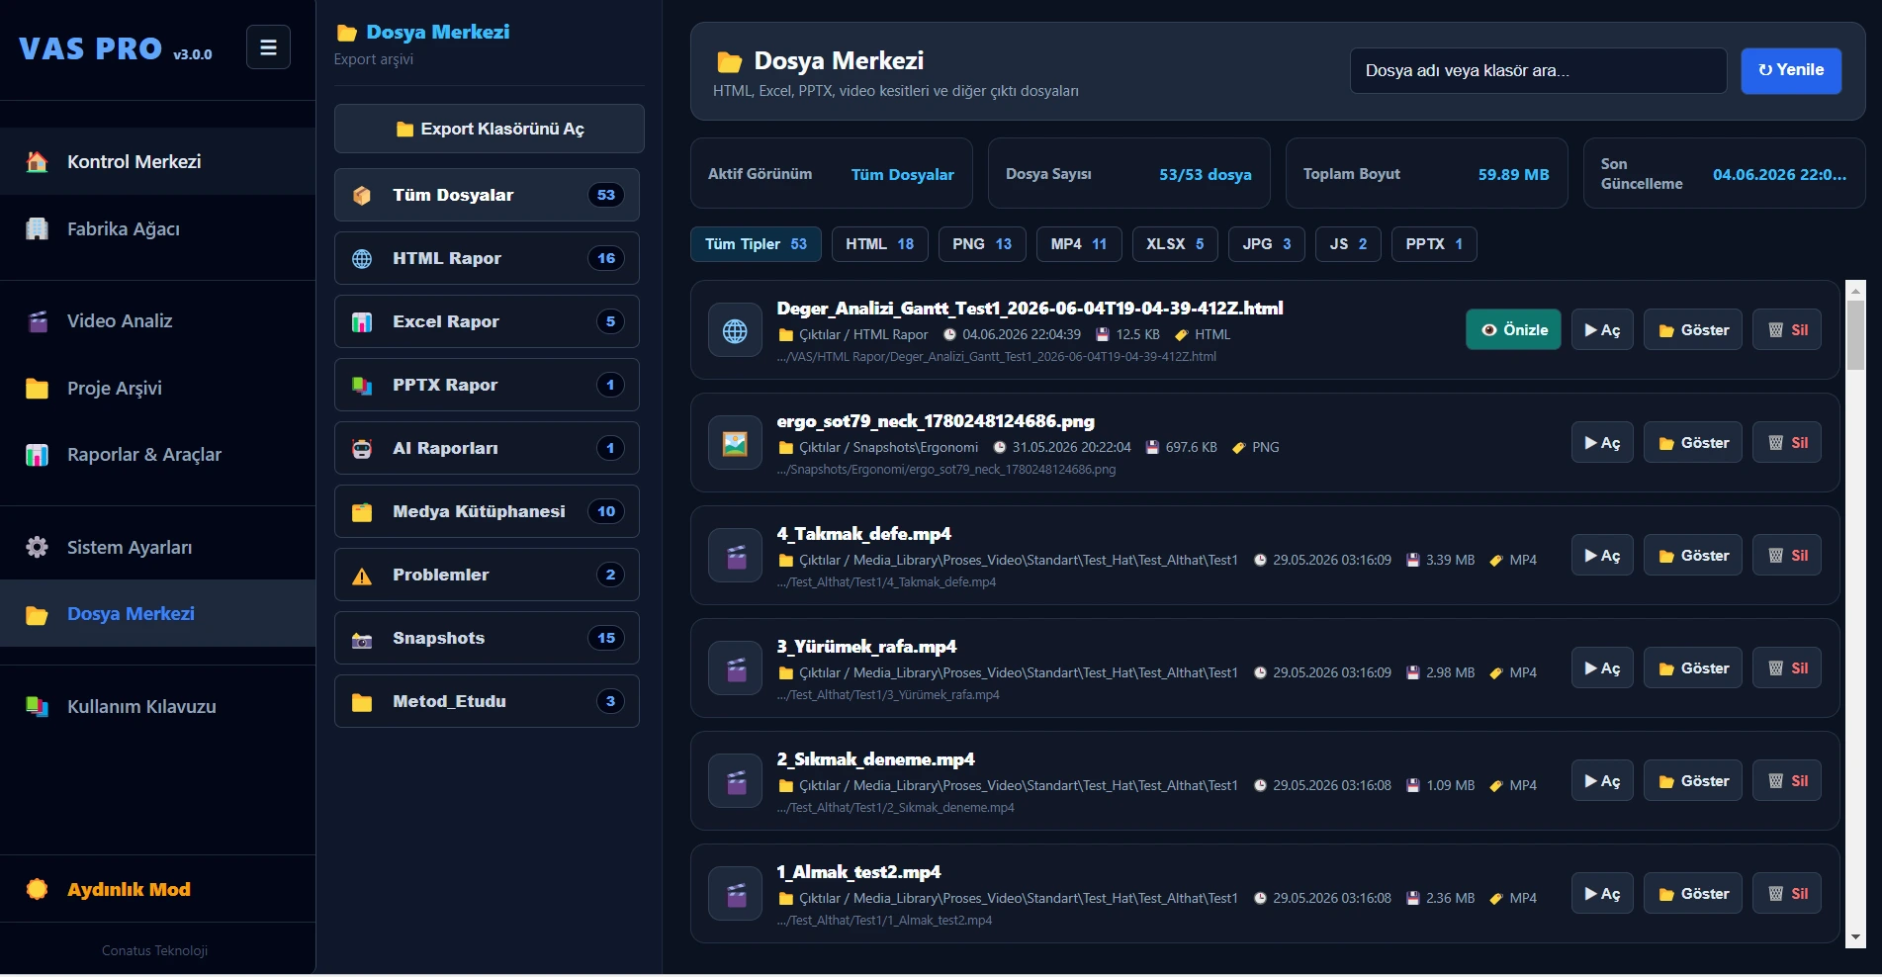Screen dimensions: 1882x977
Task: Click the Aydınlık Mod sun icon
Action: point(37,889)
